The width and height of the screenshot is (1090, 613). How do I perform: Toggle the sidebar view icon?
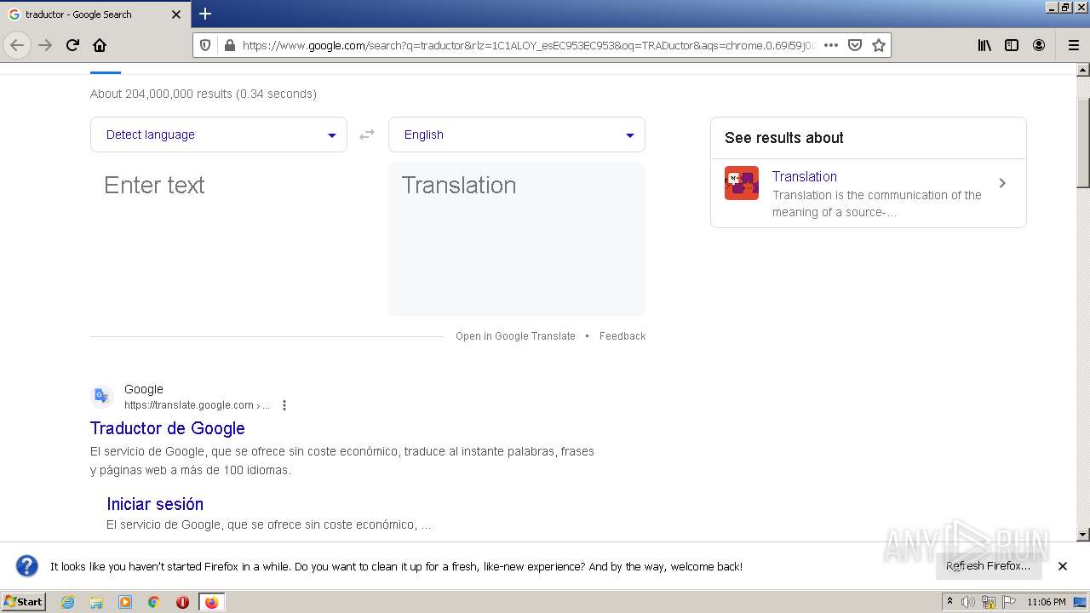tap(1012, 45)
